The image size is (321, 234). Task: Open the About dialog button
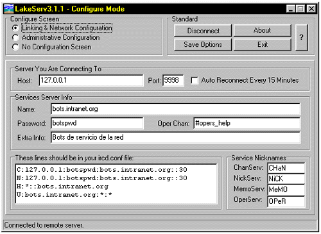(263, 31)
